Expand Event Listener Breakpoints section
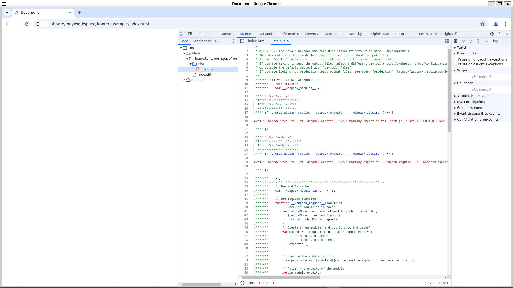 (481, 114)
